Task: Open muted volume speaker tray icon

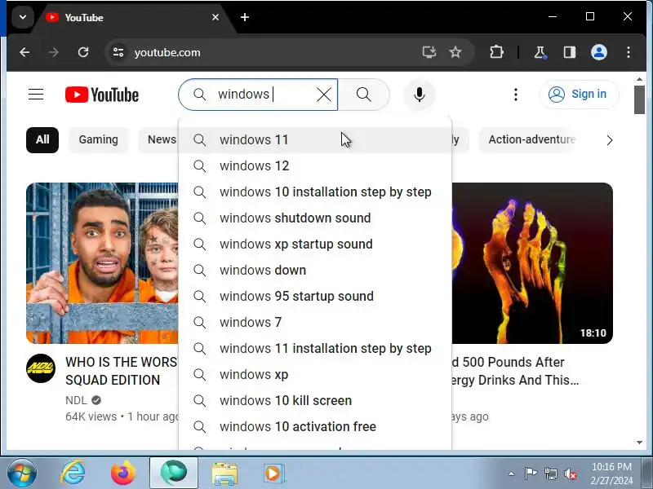Action: [571, 474]
